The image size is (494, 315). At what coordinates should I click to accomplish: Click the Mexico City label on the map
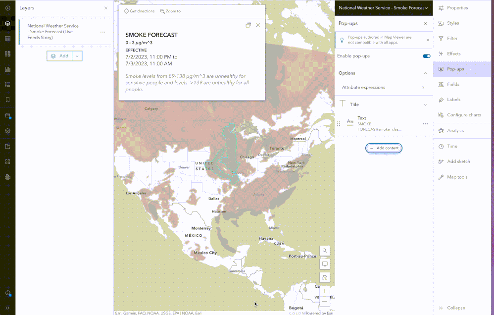coord(205,253)
